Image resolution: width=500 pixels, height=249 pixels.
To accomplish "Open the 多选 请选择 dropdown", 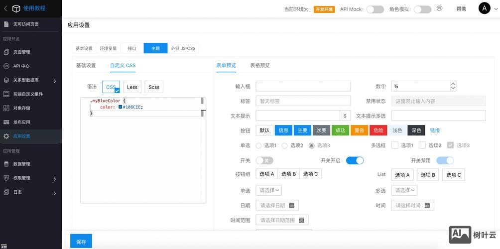I will click(x=404, y=190).
